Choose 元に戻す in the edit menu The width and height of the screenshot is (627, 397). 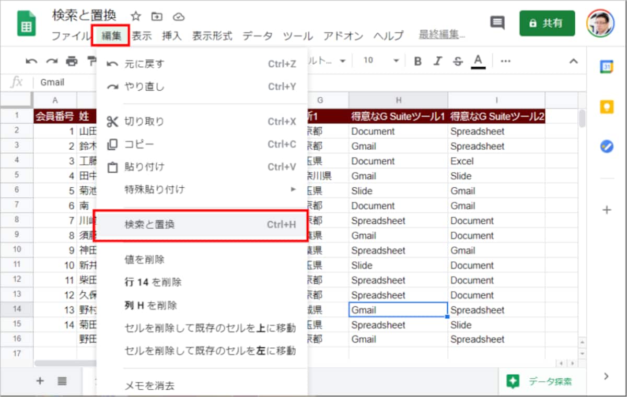[x=202, y=64]
